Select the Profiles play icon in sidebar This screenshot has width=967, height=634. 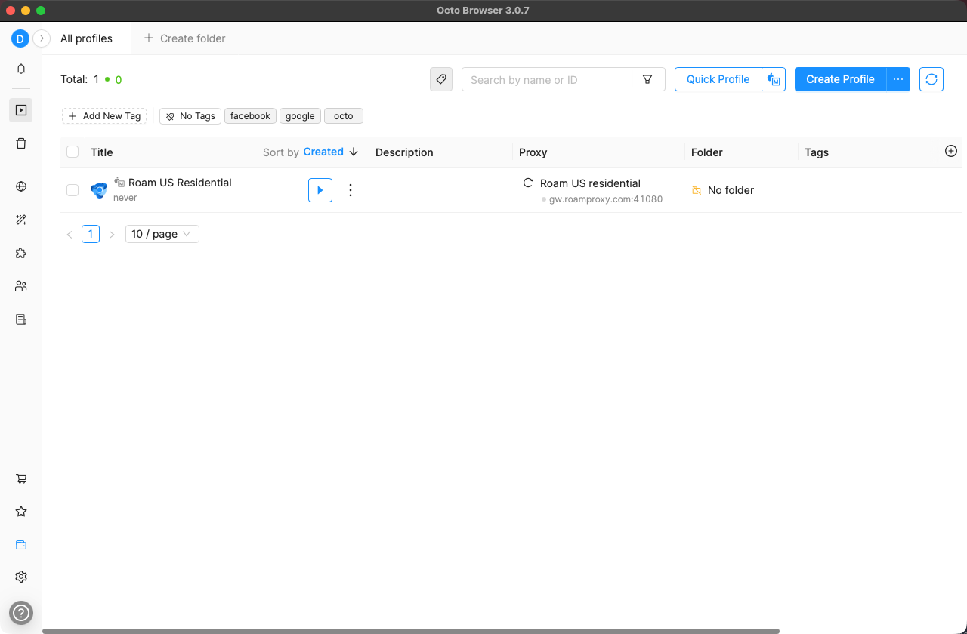pos(21,110)
